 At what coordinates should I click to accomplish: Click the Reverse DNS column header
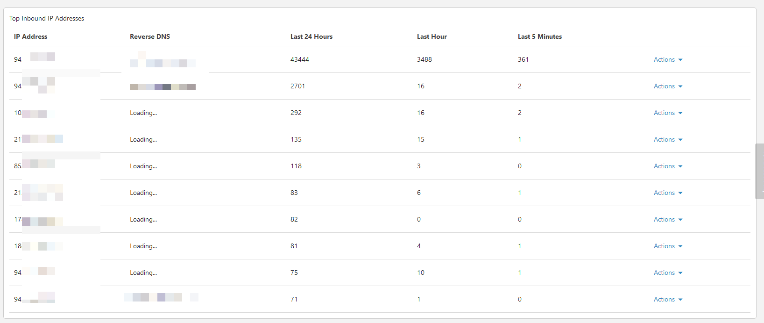[150, 36]
